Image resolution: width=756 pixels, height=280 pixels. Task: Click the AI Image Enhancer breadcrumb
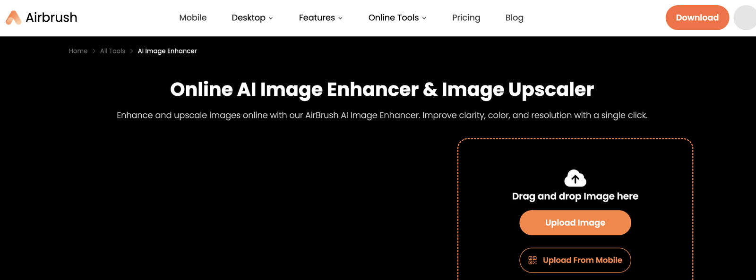[167, 51]
